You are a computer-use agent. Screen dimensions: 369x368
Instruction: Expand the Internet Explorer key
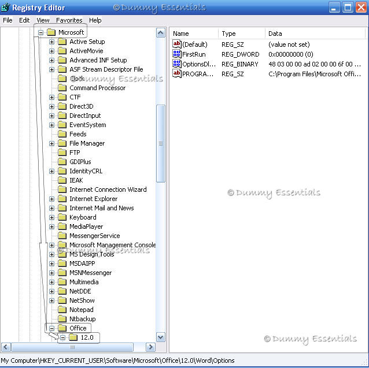(x=52, y=199)
